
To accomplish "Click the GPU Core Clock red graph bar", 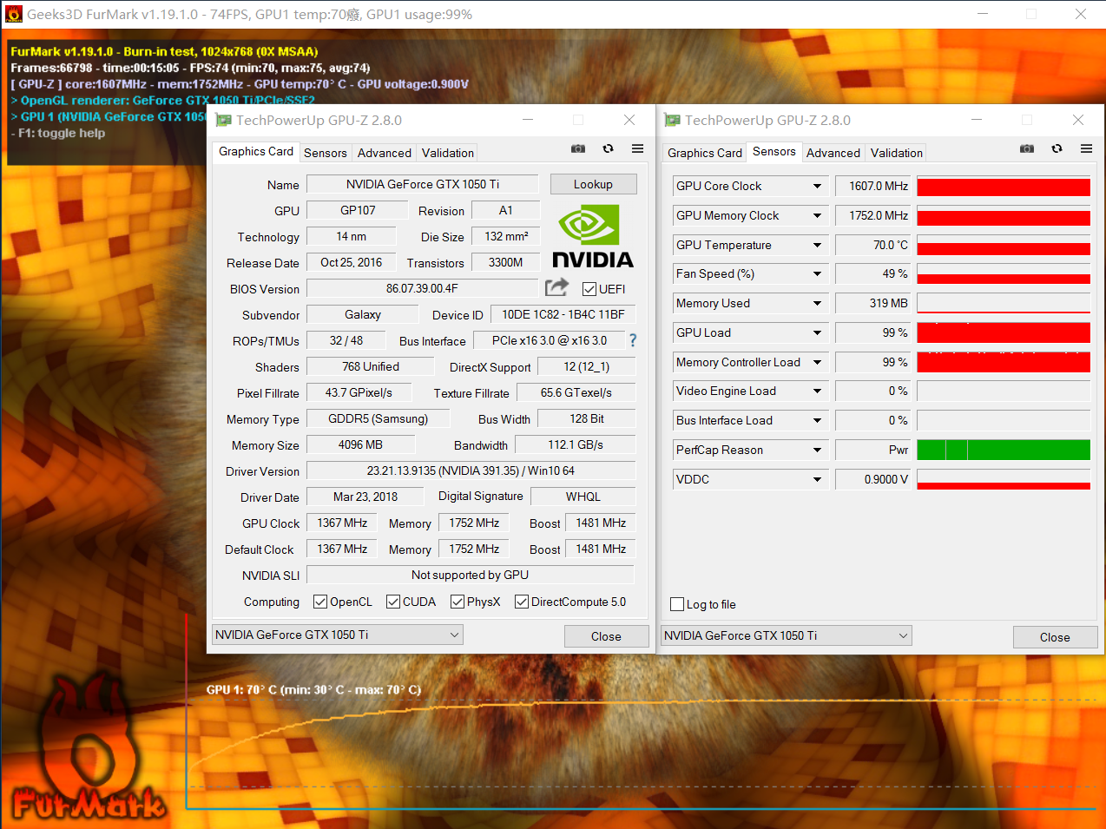I will click(x=1004, y=186).
